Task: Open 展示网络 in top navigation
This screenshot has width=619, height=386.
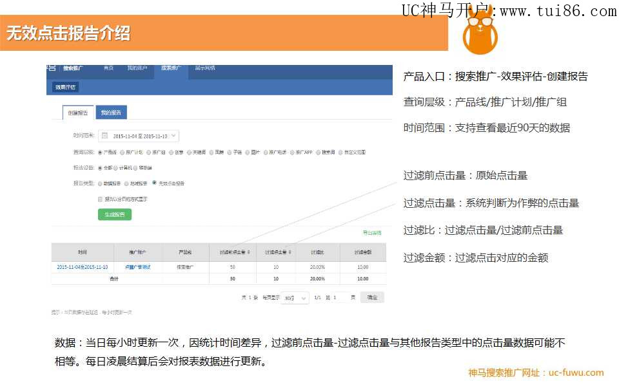Action: (205, 68)
